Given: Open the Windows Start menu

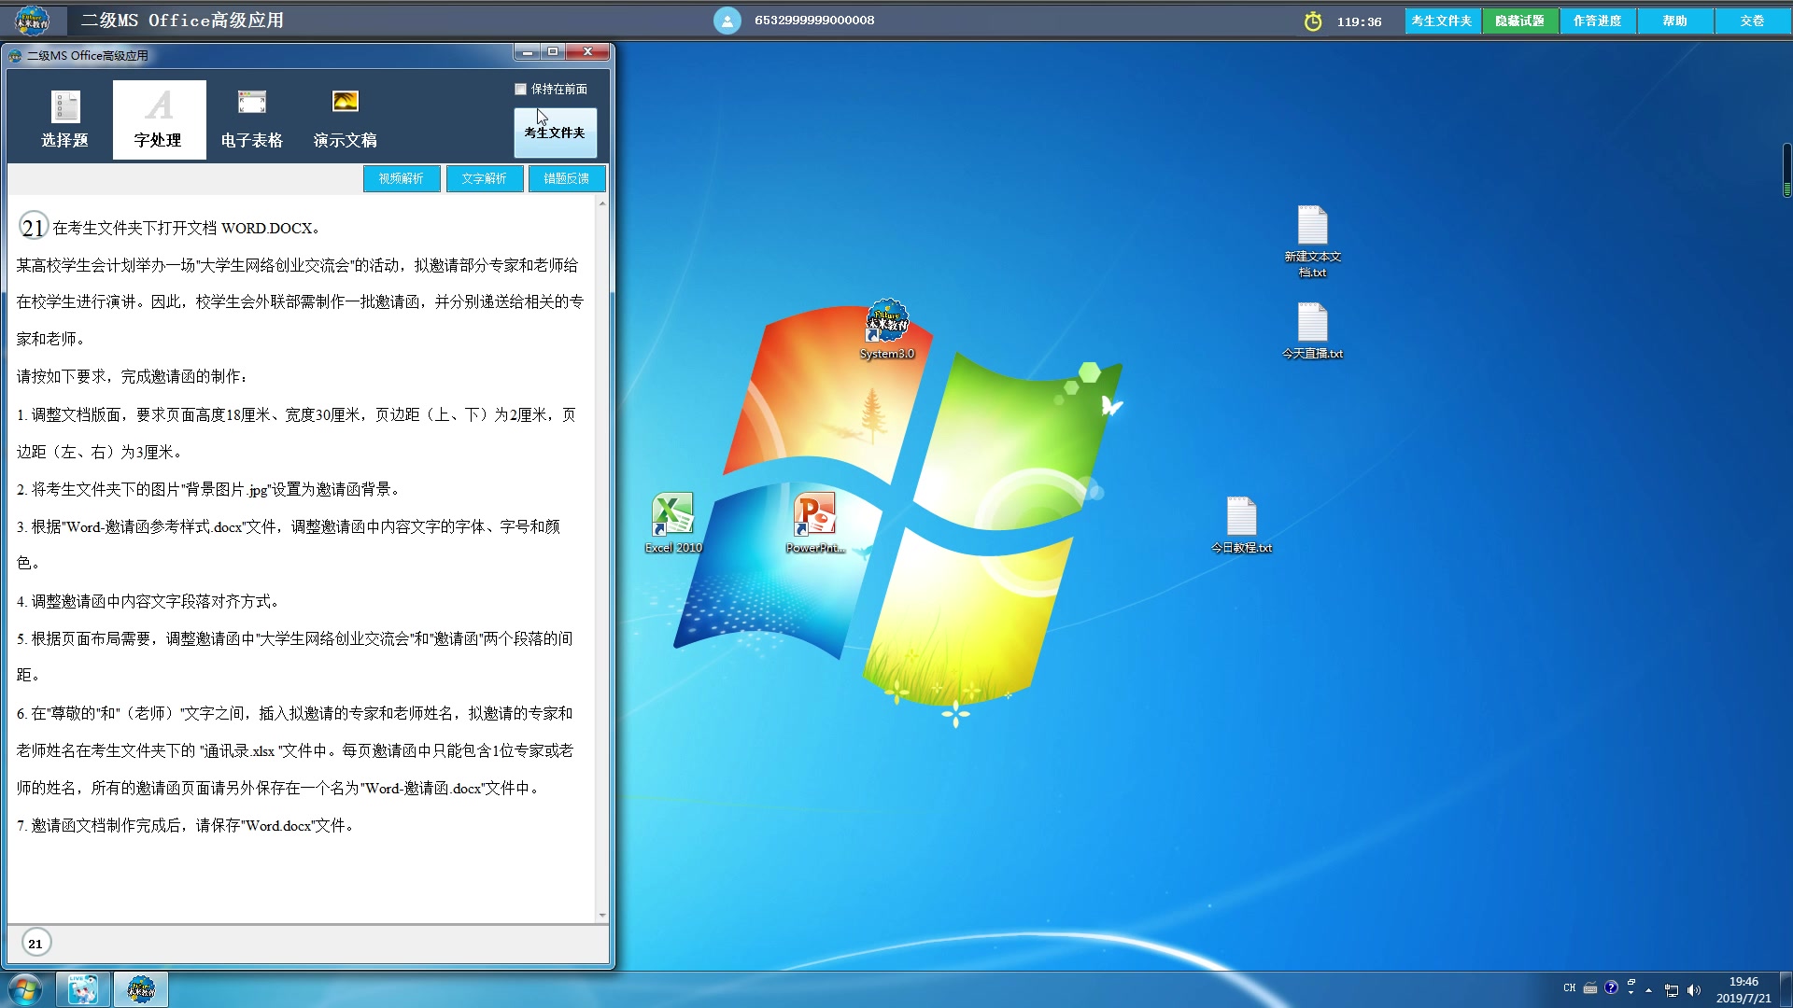Looking at the screenshot, I should click(x=23, y=988).
